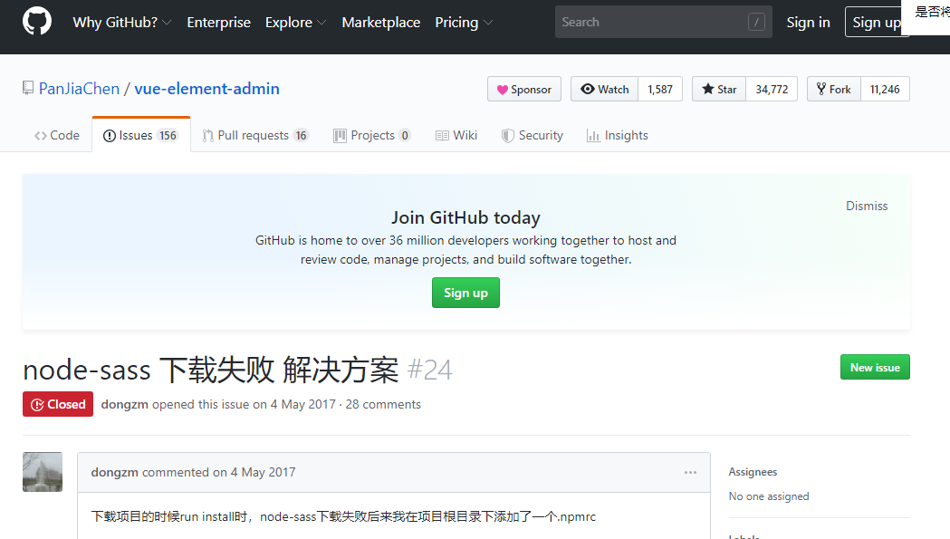Open the PanJiaChen owner link
This screenshot has height=539, width=950.
click(x=80, y=89)
